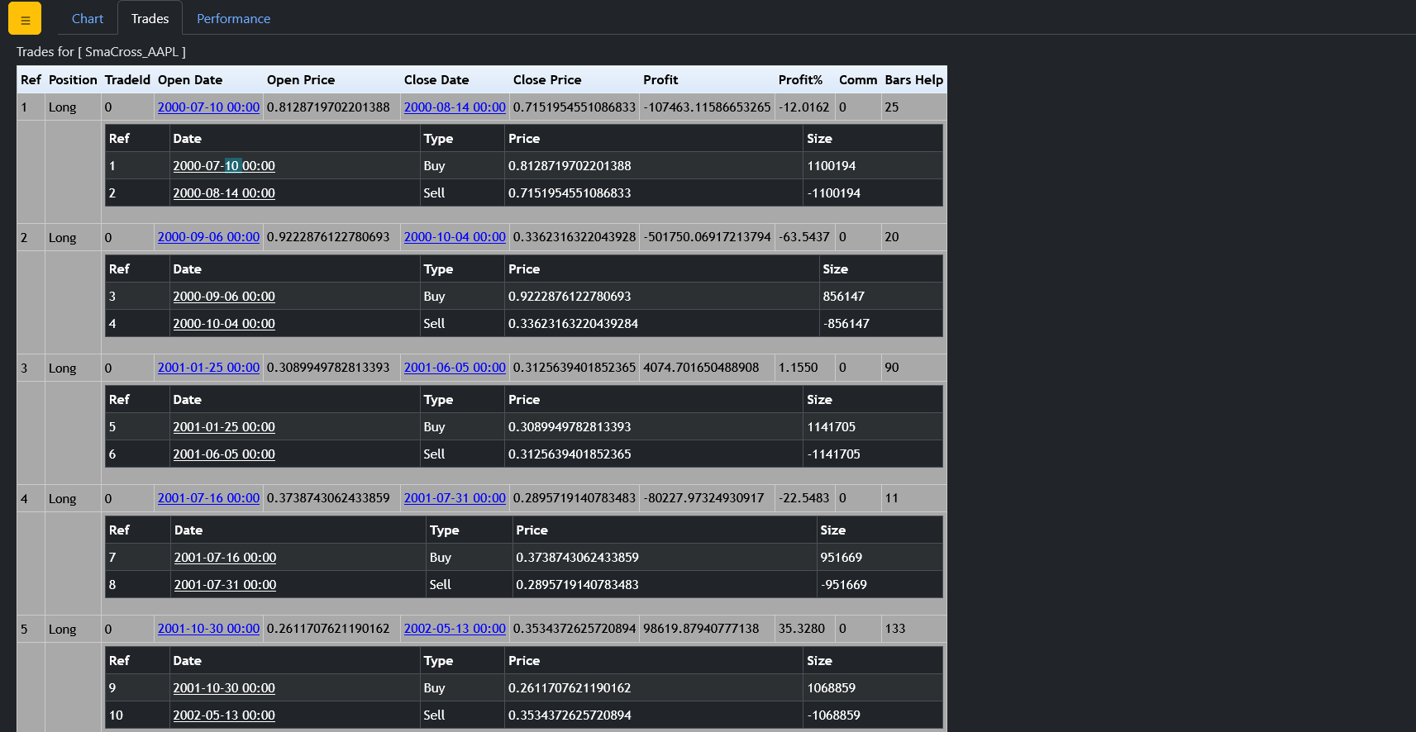Click profit percent -22.5483
This screenshot has height=732, width=1416.
803,498
